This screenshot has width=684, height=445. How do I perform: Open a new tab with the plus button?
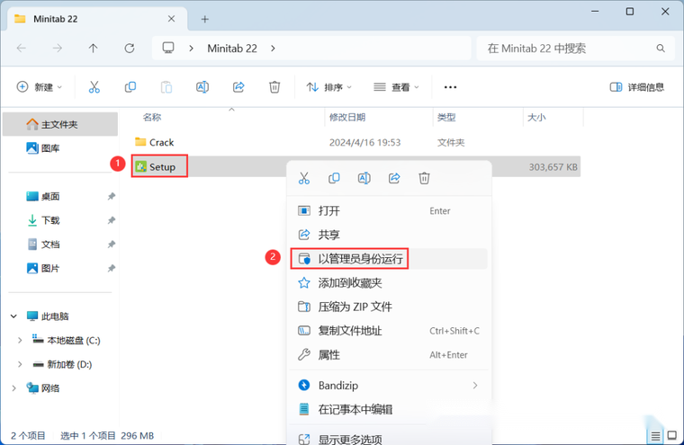point(204,19)
